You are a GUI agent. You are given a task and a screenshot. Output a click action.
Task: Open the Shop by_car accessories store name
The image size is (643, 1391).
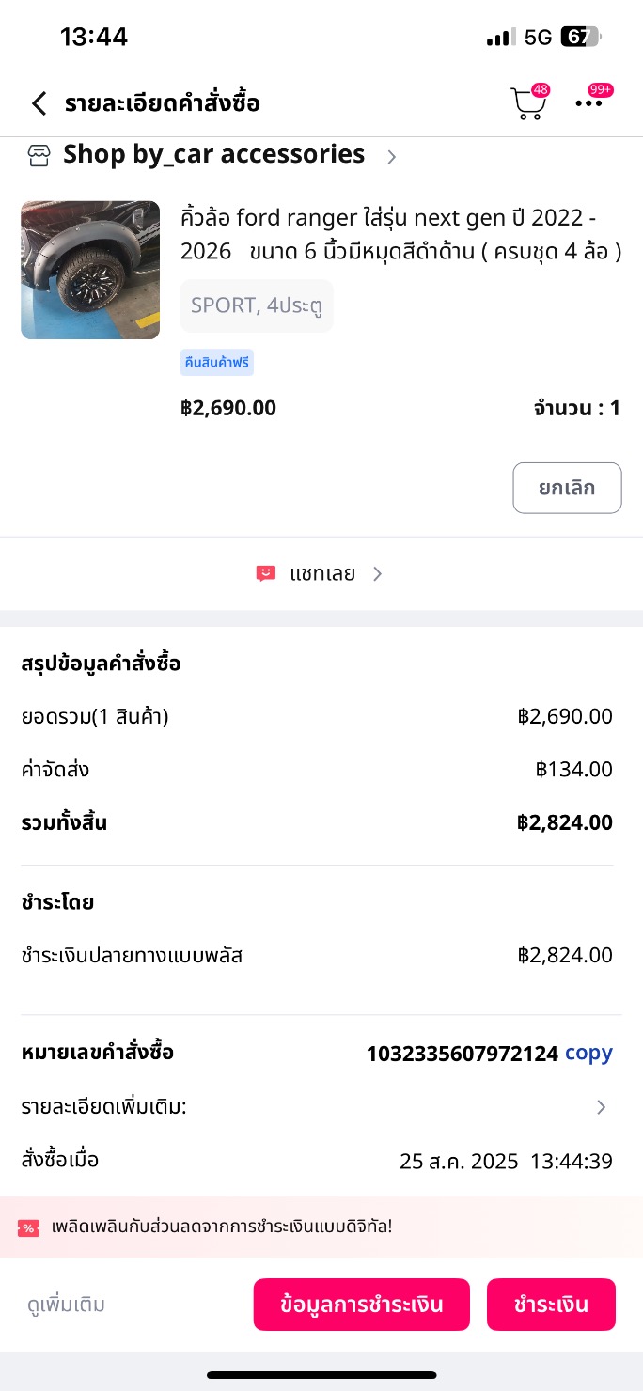[213, 155]
